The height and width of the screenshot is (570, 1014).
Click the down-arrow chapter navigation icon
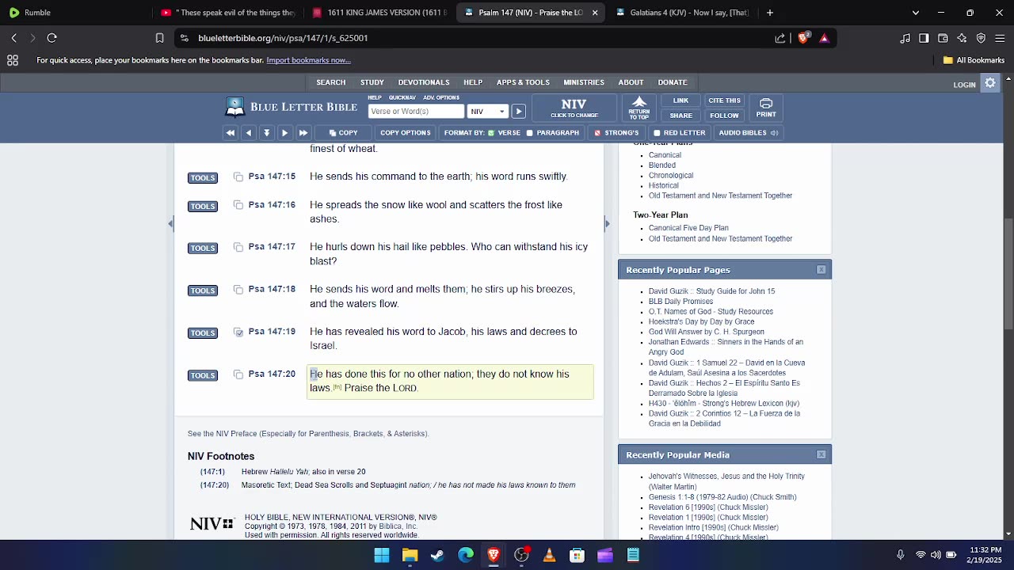(267, 133)
